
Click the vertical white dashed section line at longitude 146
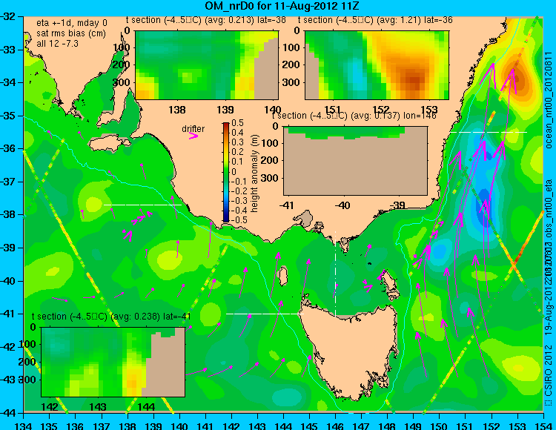pyautogui.click(x=335, y=274)
